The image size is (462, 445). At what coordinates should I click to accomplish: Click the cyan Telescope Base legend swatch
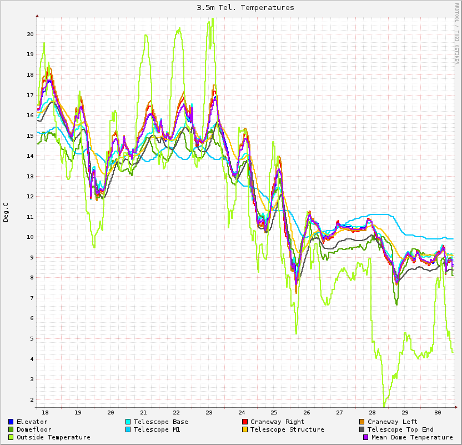(x=128, y=422)
